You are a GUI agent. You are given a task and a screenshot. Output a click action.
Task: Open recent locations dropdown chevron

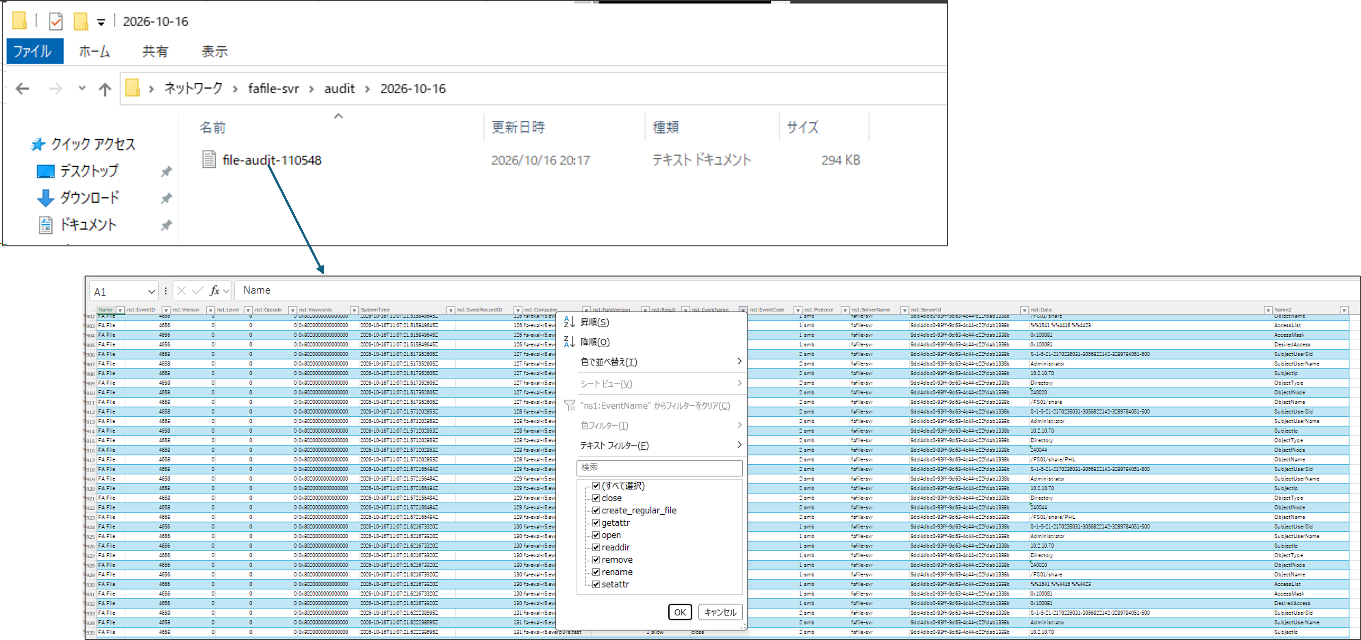82,88
